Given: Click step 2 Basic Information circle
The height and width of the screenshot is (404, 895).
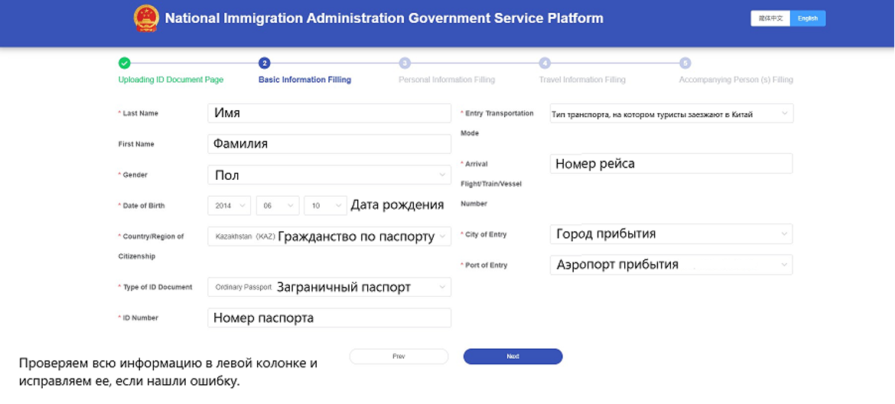Looking at the screenshot, I should (265, 63).
